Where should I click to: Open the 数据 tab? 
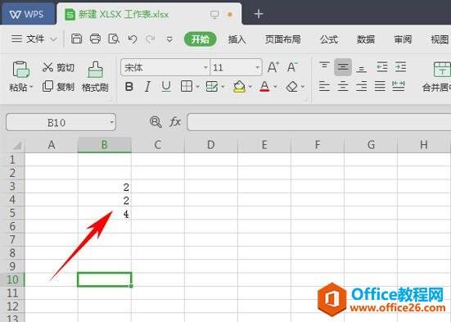pos(366,39)
